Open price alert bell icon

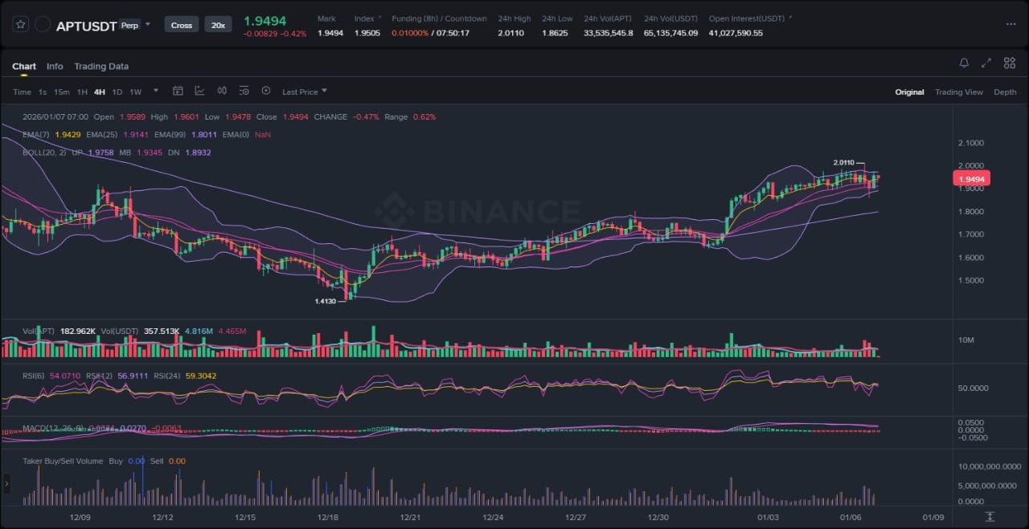pos(964,63)
